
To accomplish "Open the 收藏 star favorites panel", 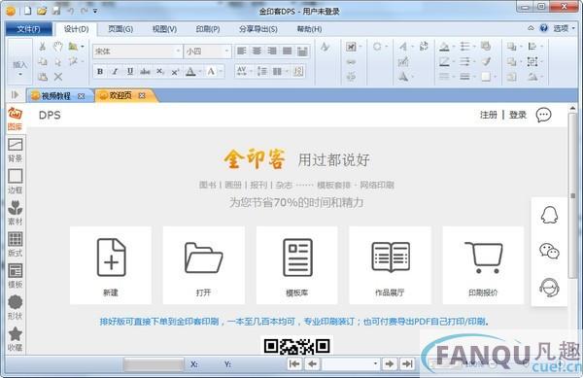I will click(15, 339).
